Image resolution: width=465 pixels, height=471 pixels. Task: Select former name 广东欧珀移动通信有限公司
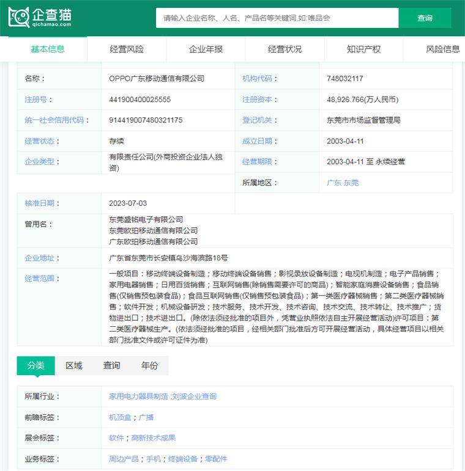pyautogui.click(x=154, y=241)
